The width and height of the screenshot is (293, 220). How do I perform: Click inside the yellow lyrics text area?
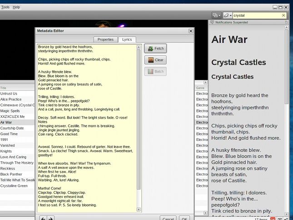click(87, 128)
